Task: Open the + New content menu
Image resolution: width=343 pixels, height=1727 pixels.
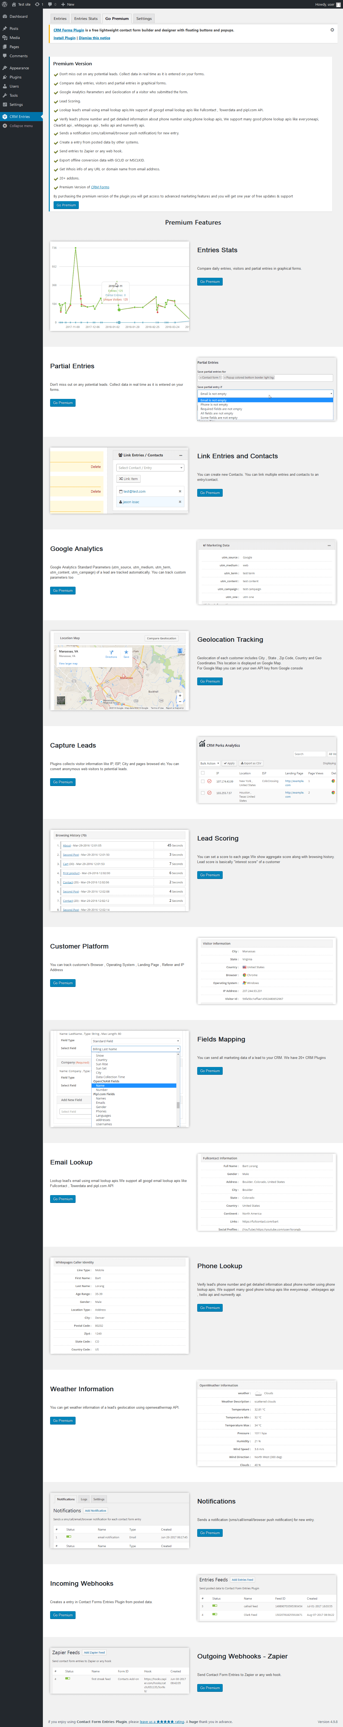Action: click(x=68, y=4)
